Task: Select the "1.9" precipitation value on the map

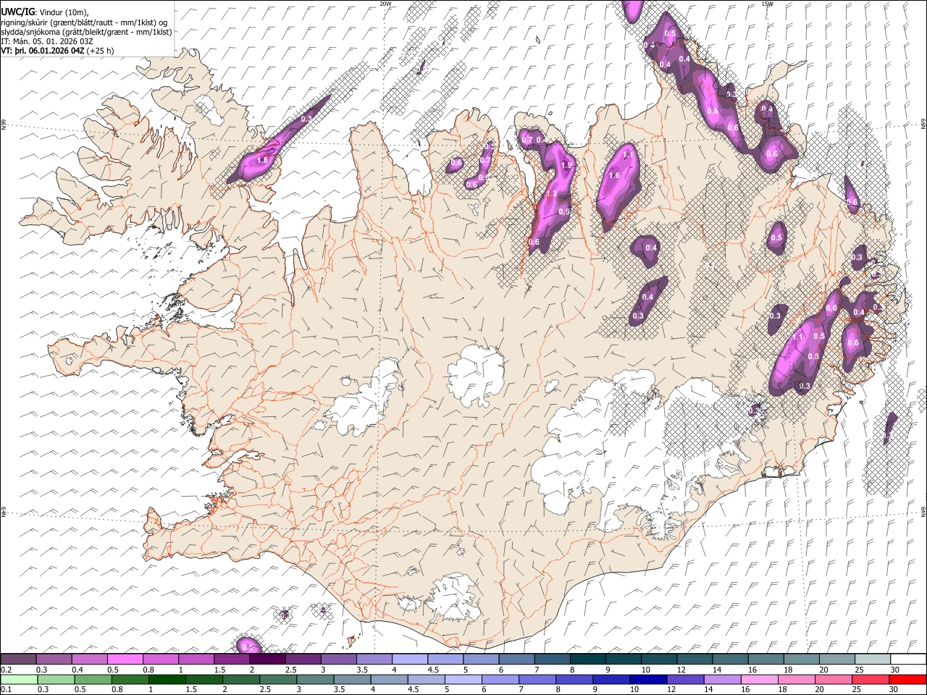Action: pyautogui.click(x=566, y=165)
